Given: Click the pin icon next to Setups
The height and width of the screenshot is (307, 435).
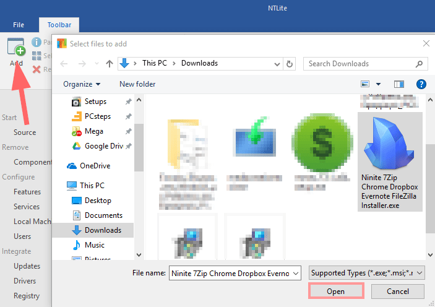Looking at the screenshot, I should coord(128,102).
